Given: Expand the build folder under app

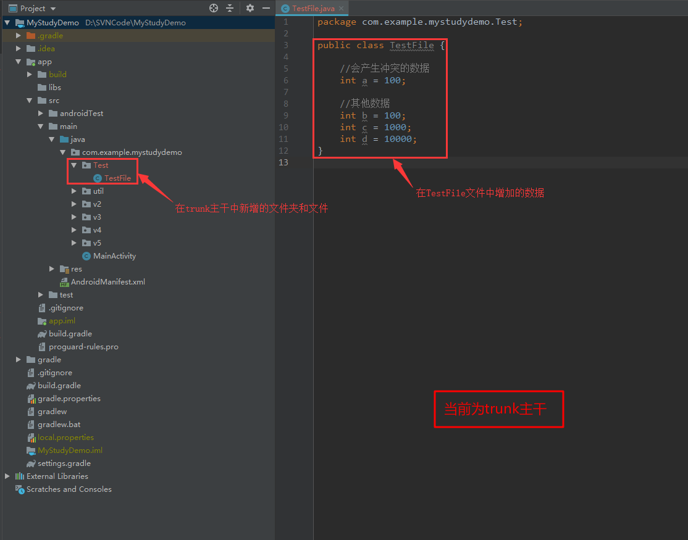Looking at the screenshot, I should click(x=30, y=74).
